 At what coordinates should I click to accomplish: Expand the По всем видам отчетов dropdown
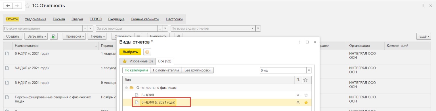(253, 29)
